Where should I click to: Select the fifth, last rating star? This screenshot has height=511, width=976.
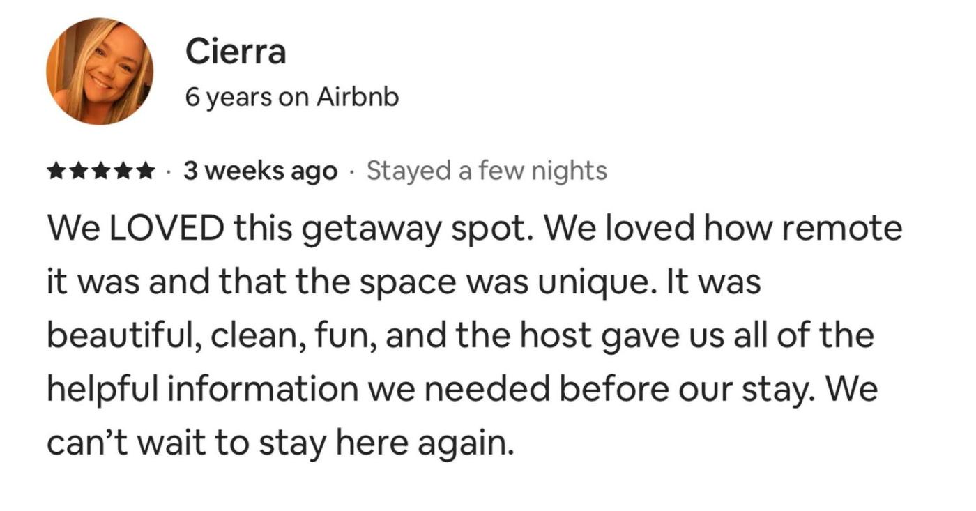click(146, 171)
